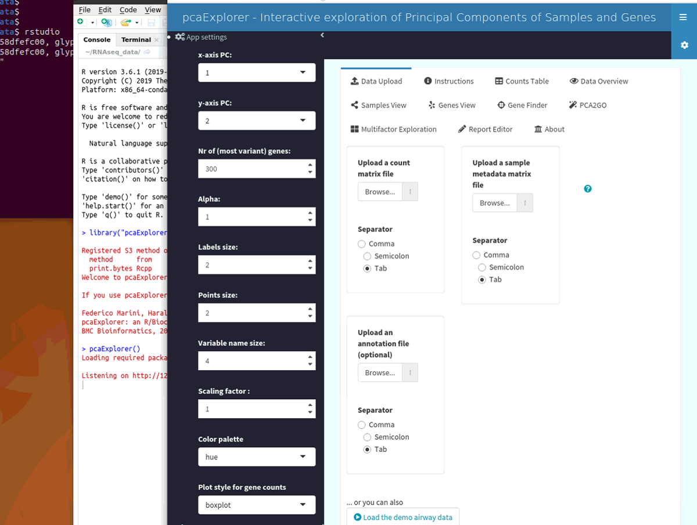Click the blue help question mark icon
Screen dimensions: 697x525
[587, 189]
